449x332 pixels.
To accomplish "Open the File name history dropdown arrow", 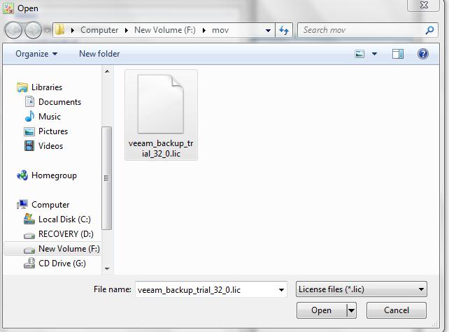I will pyautogui.click(x=281, y=290).
